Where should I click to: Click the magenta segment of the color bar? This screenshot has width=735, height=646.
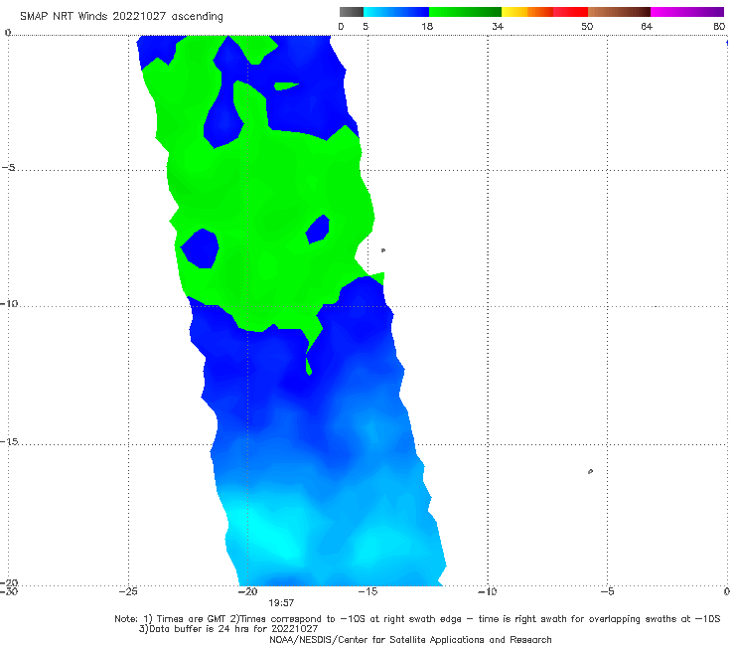pyautogui.click(x=687, y=12)
